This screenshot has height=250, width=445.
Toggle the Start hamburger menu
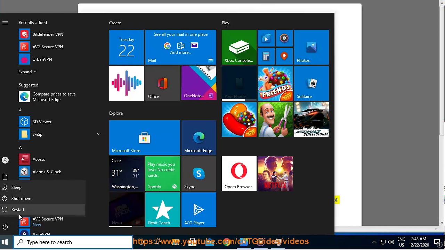coord(5,23)
